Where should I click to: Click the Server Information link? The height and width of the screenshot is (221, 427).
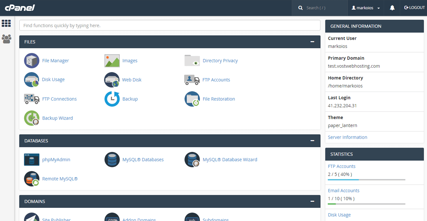click(x=348, y=137)
